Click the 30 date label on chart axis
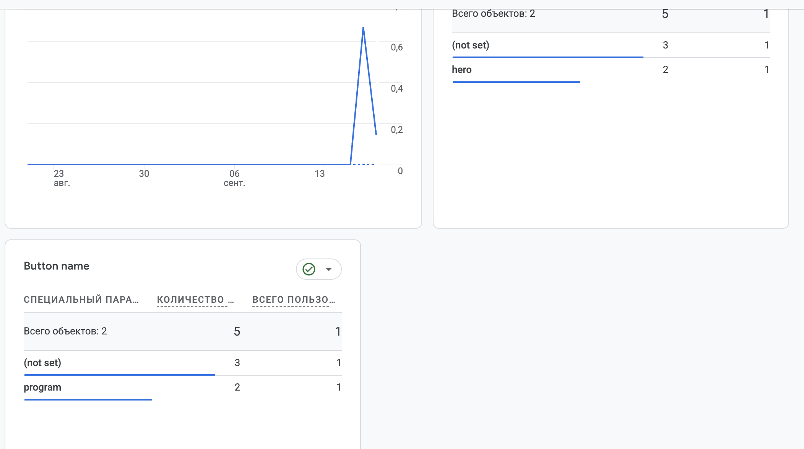Image resolution: width=804 pixels, height=449 pixels. (x=144, y=174)
